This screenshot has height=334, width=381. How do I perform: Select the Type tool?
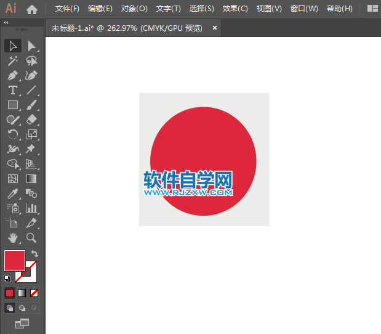click(x=12, y=91)
